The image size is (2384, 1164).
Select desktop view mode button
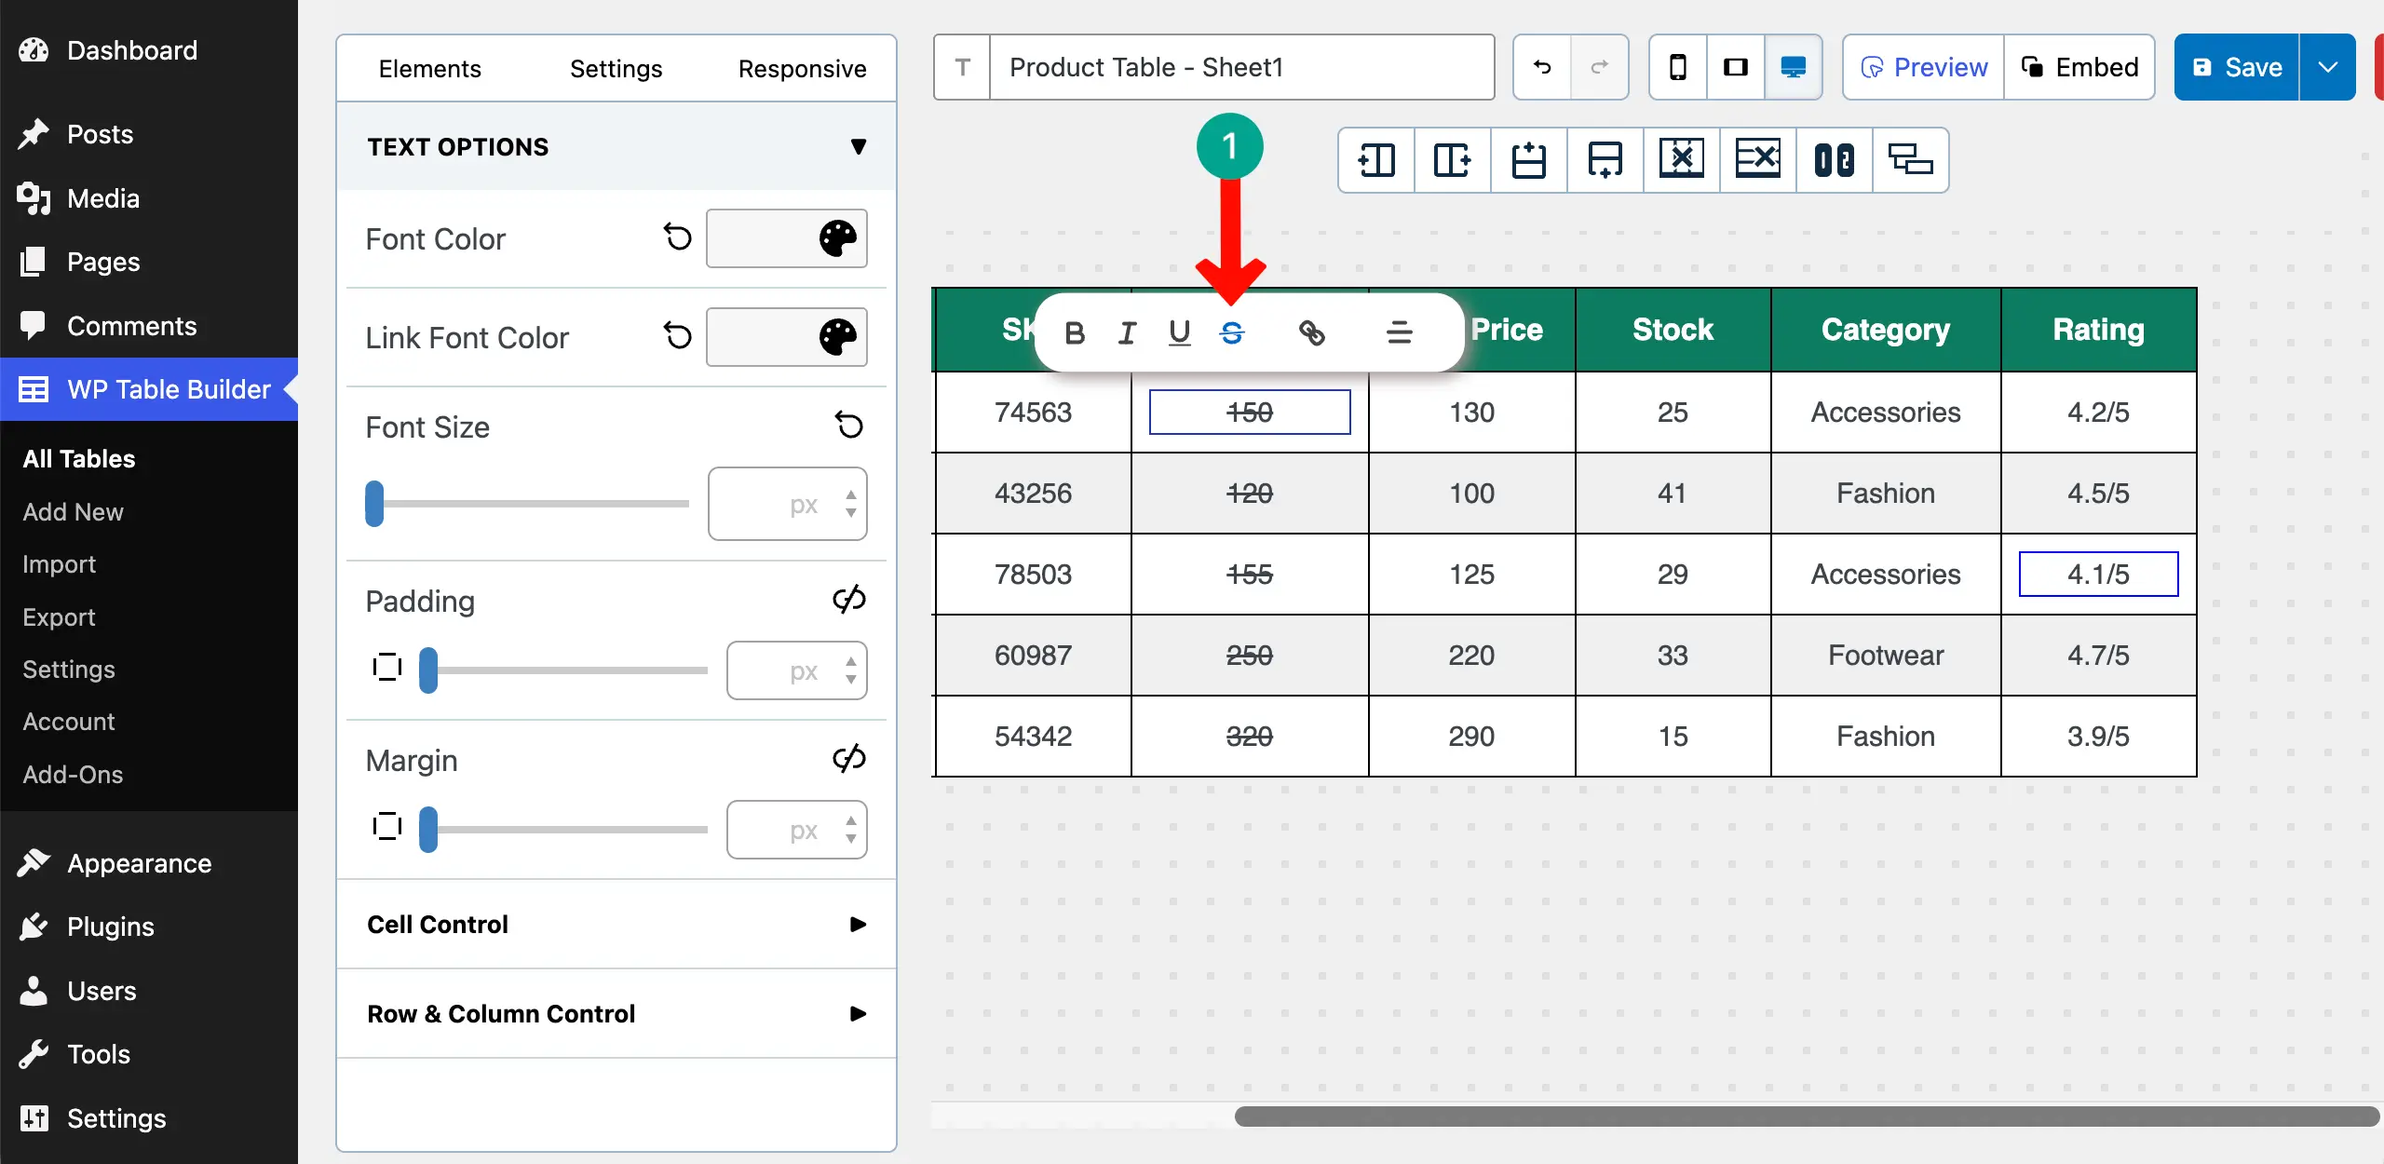[1793, 67]
